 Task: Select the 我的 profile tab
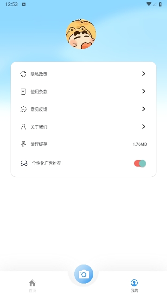click(135, 286)
